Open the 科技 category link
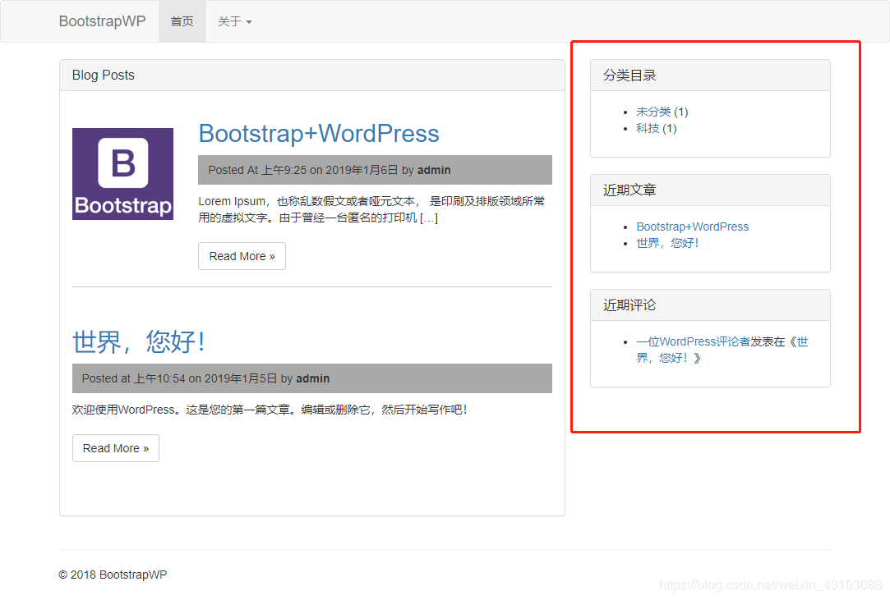 point(648,128)
